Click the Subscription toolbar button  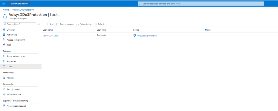84,24
